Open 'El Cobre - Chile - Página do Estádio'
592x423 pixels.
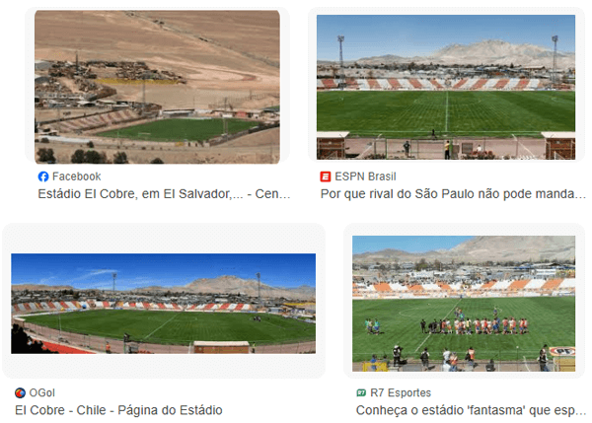pos(118,410)
